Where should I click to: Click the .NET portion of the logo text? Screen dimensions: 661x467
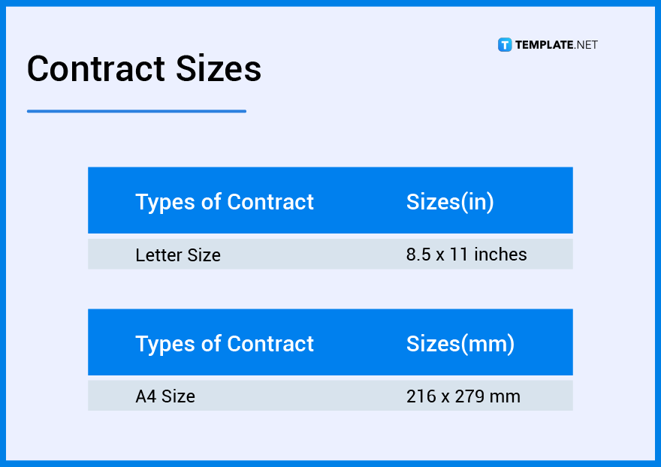pos(586,45)
